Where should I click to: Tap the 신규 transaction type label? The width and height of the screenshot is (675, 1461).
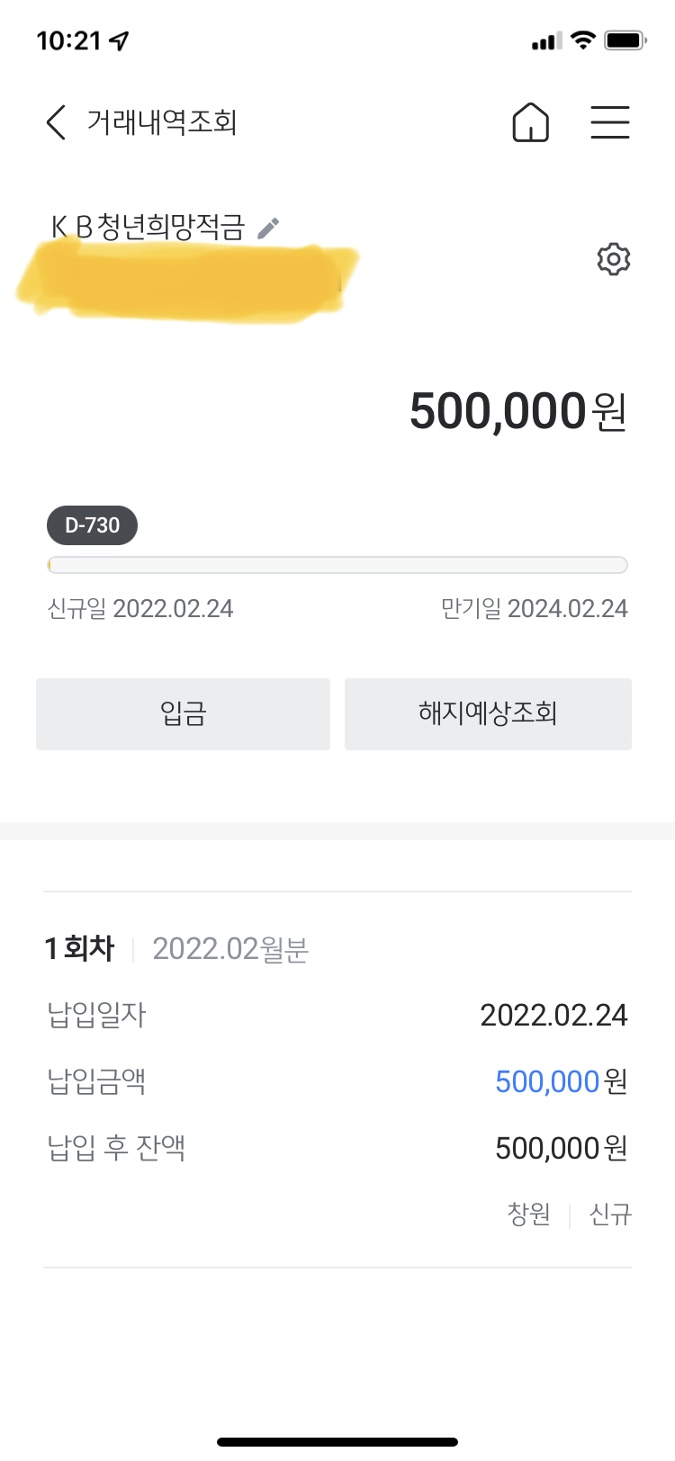(x=610, y=1215)
